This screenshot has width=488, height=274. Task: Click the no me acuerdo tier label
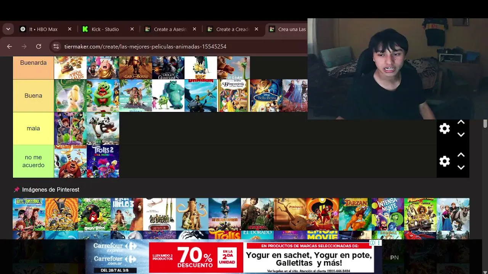pyautogui.click(x=34, y=161)
